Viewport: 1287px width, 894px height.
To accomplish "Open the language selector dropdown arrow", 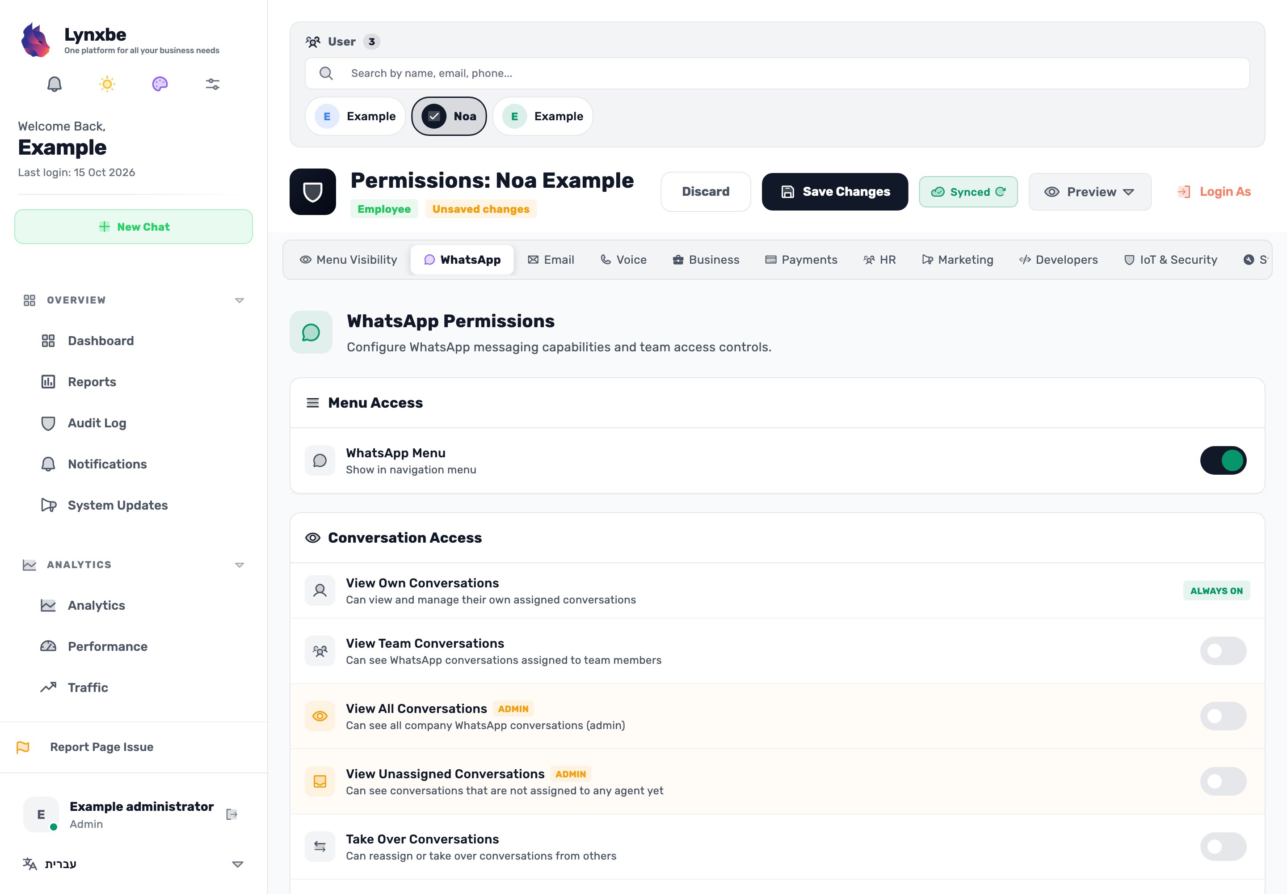I will point(237,864).
